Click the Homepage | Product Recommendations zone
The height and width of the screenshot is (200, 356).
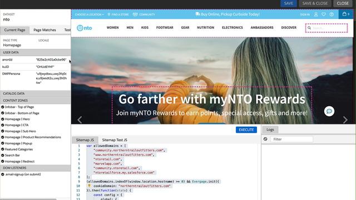pyautogui.click(x=33, y=137)
